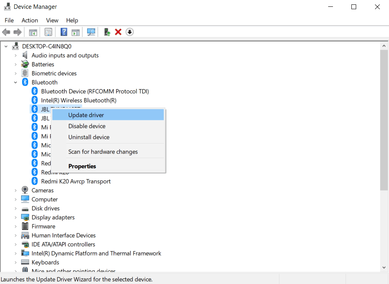Open the Help menu
This screenshot has height=284, width=389.
click(x=72, y=20)
